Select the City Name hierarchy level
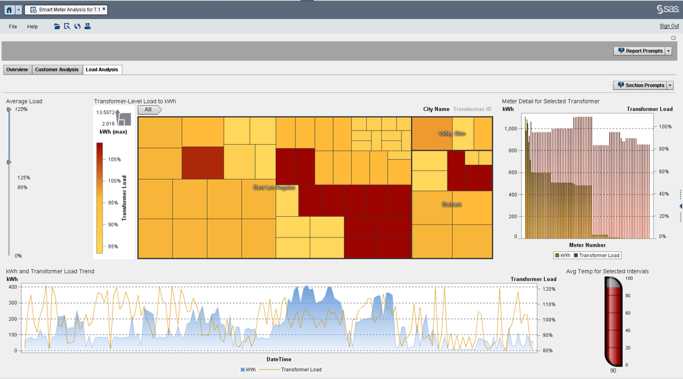683x379 pixels. coord(436,109)
